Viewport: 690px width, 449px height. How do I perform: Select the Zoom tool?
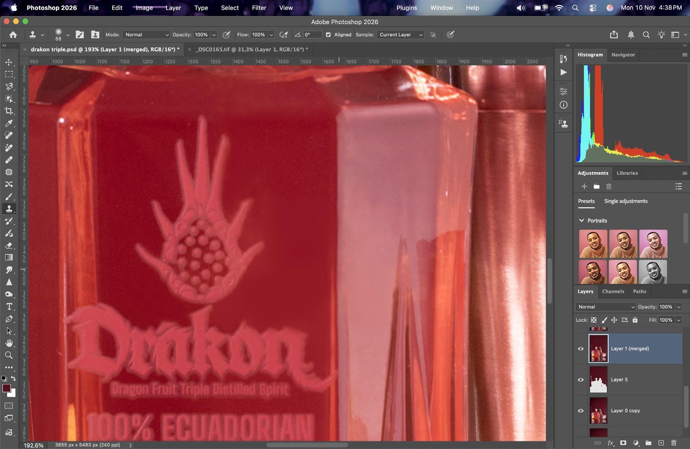pos(9,355)
